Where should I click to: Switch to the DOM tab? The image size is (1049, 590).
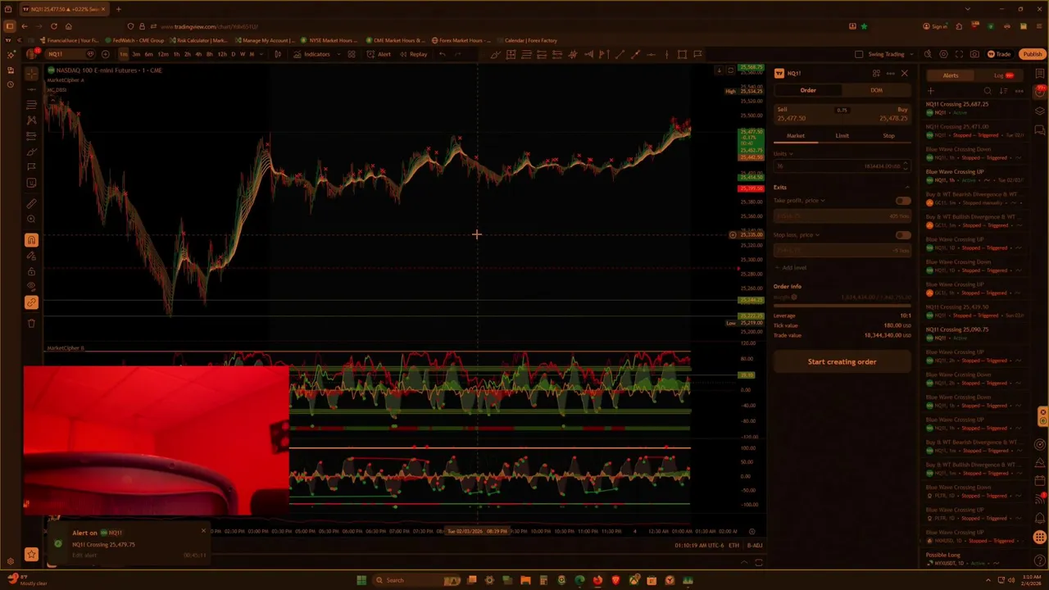point(876,90)
